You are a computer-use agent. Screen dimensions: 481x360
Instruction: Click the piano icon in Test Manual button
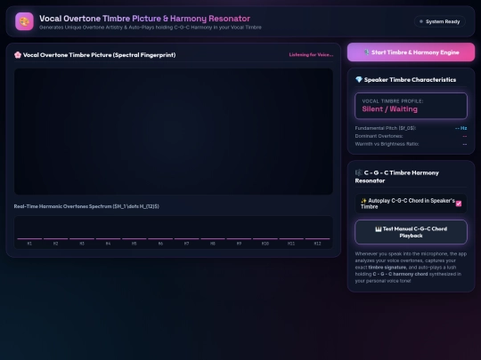click(379, 229)
